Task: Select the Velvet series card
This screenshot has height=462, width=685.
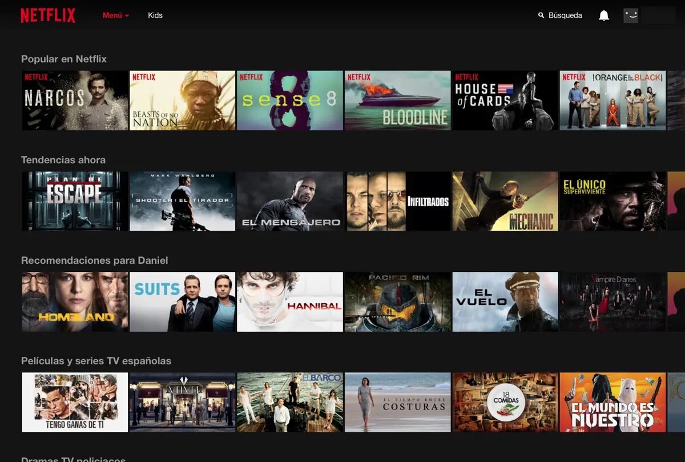Action: [x=183, y=403]
